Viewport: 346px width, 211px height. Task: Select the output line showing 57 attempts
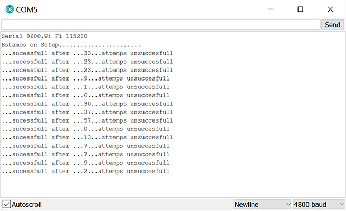(88, 120)
